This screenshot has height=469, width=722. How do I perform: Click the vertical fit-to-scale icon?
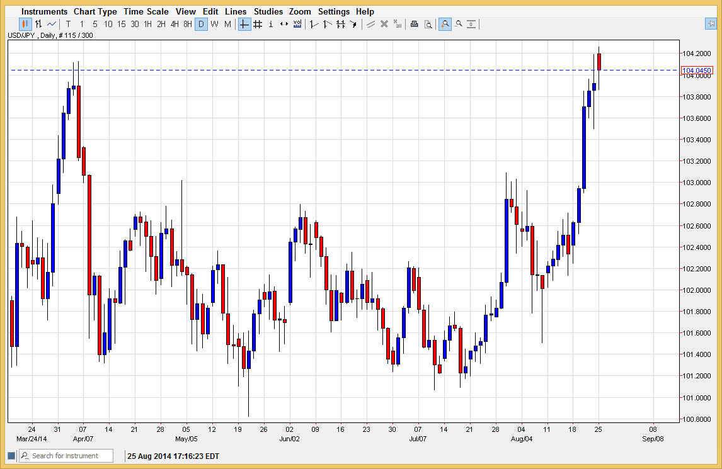click(x=471, y=24)
